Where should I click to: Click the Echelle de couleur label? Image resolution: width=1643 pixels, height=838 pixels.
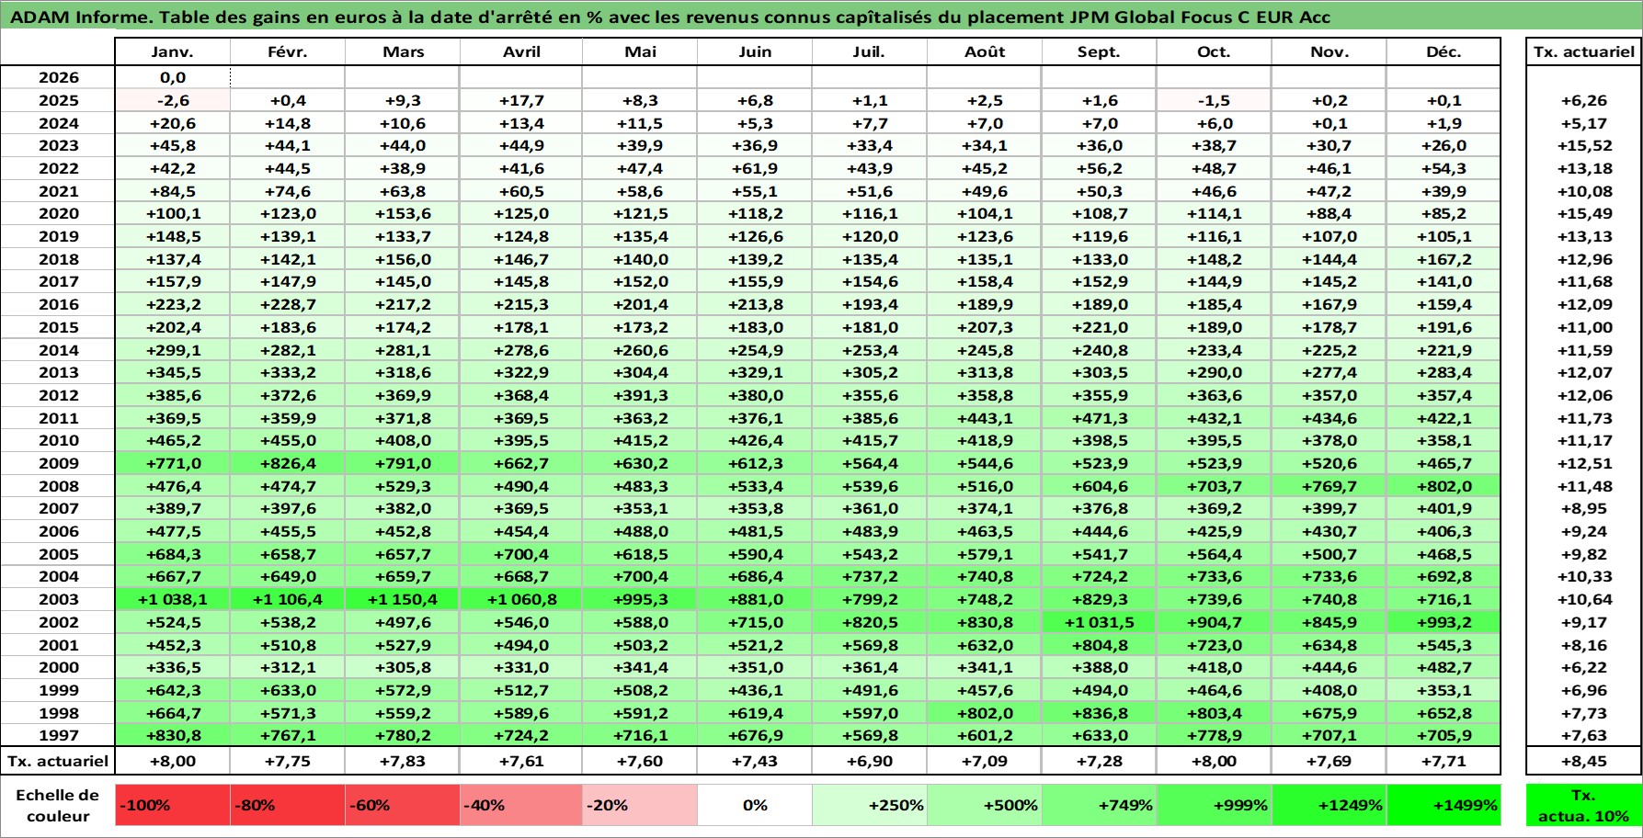58,805
